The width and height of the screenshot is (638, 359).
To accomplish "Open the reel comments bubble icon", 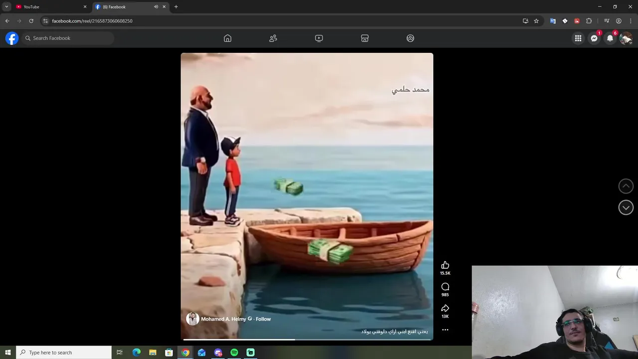I will tap(445, 287).
